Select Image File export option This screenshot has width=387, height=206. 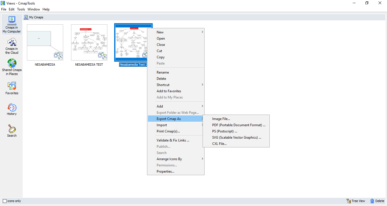[x=221, y=119]
